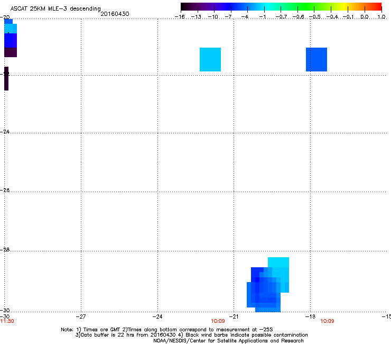Viewport: 391px width, 344px height.
Task: Click the "-27" longitude axis label
Action: pyautogui.click(x=81, y=317)
